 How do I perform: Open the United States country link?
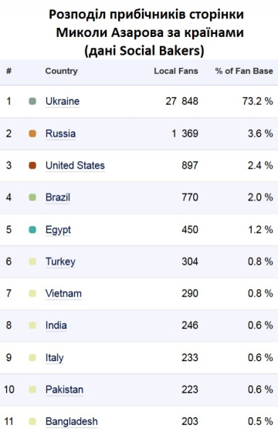(75, 166)
